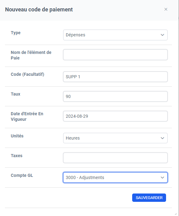Viewport: 179px width, 216px height.
Task: Click the resize grip in the dialog corner
Action: click(x=176, y=214)
